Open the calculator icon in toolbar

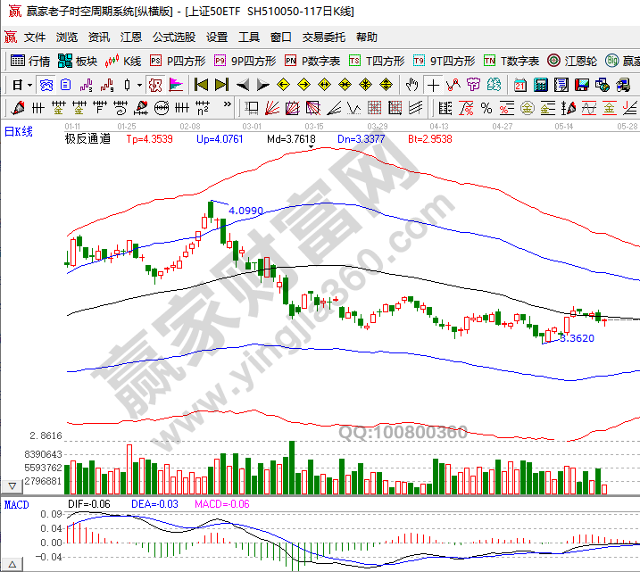tap(542, 85)
